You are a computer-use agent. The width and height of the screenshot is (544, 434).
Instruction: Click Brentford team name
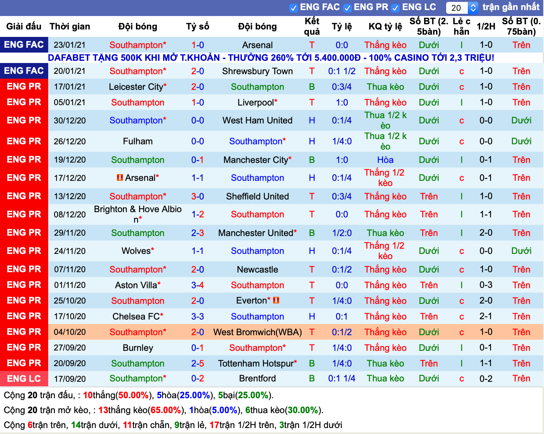tap(257, 378)
